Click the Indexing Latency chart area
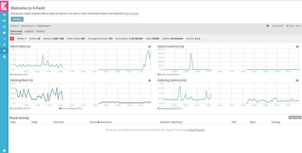The width and height of the screenshot is (302, 153). coord(231,93)
